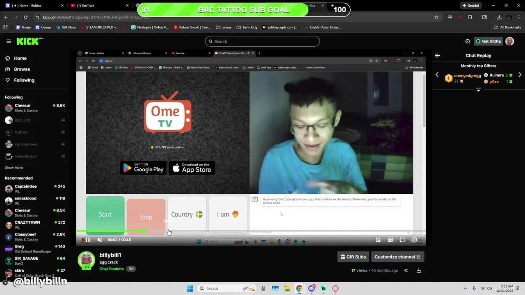Open Cuffem in the Following list
The image size is (525, 295).
35,132
